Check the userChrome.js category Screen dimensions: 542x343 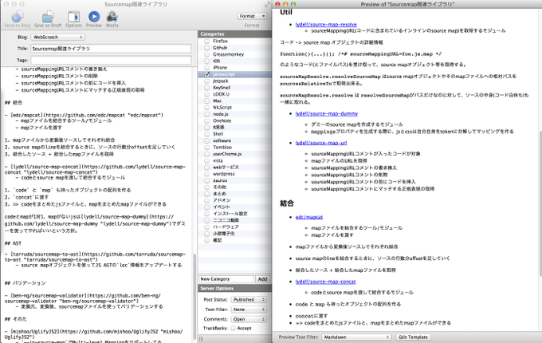(x=206, y=154)
